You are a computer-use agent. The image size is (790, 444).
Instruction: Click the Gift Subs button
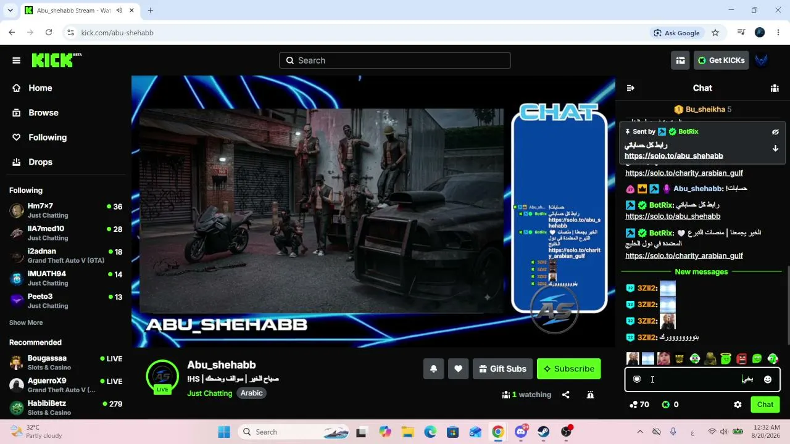point(502,369)
